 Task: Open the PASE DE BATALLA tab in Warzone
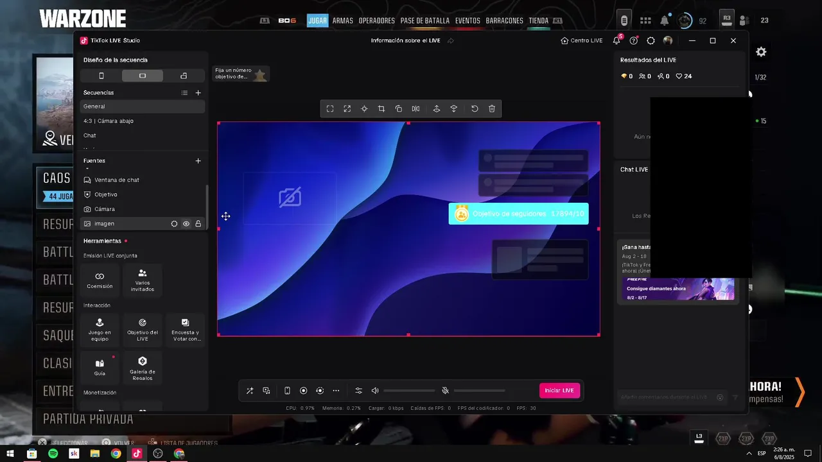pyautogui.click(x=425, y=21)
